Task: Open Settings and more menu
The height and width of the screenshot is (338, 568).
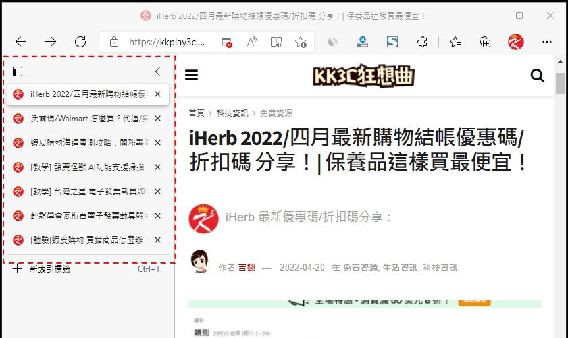Action: (x=547, y=42)
